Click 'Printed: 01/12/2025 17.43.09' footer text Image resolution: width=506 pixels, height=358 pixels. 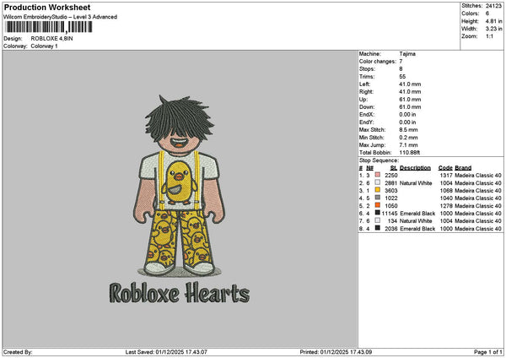[336, 352]
